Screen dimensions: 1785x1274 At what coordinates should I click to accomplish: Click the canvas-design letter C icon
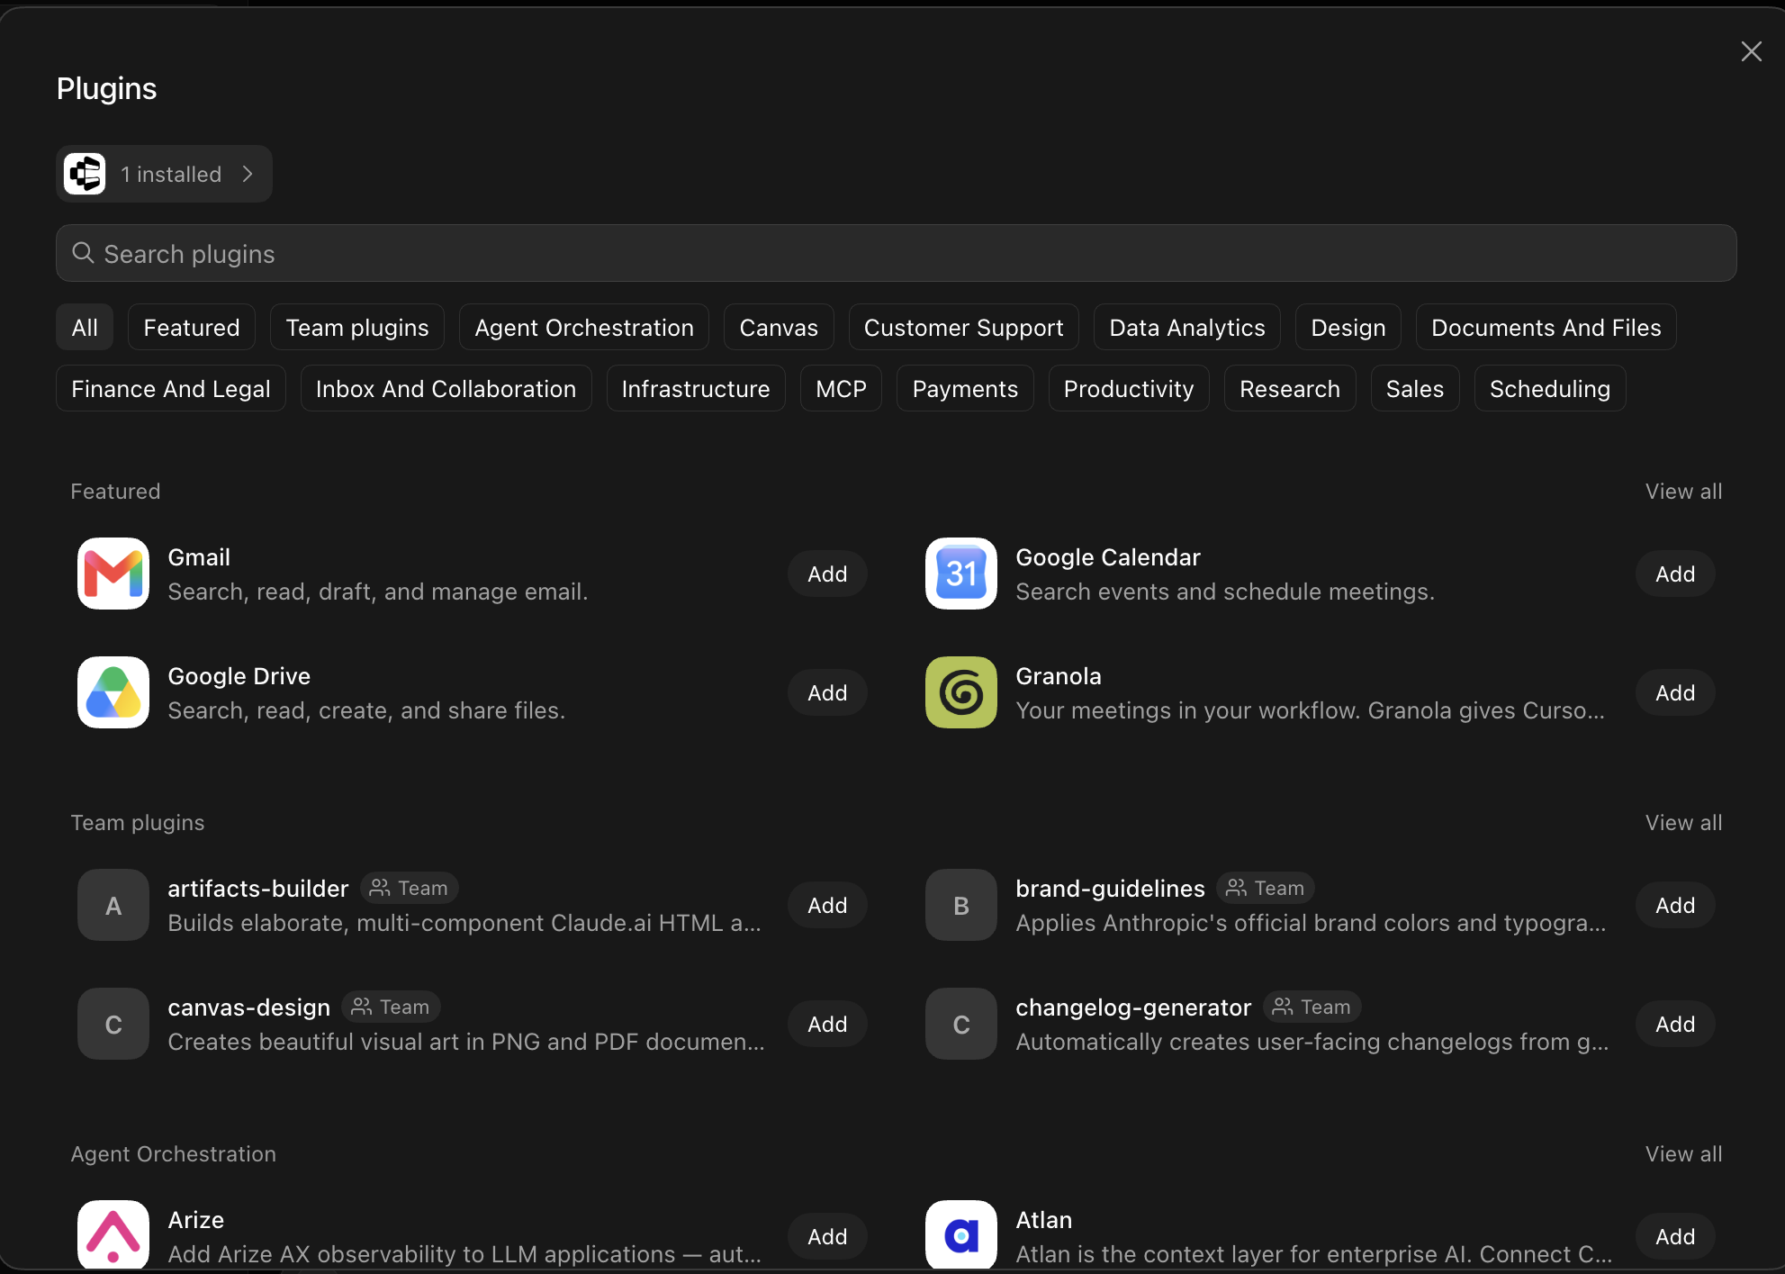[x=113, y=1024]
